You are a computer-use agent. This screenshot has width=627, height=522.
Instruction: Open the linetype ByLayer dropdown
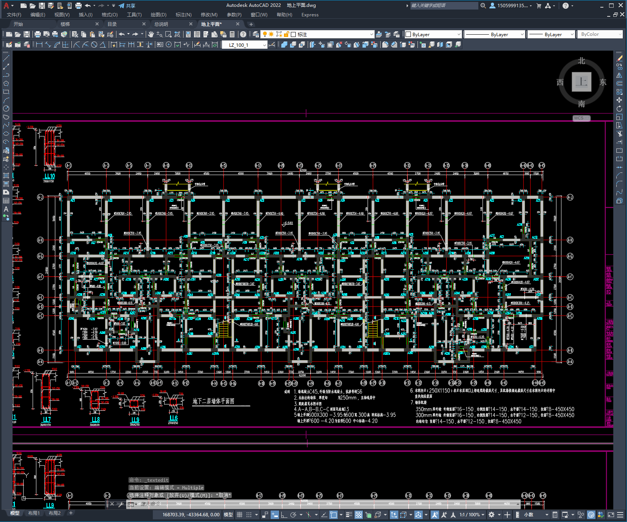pos(495,34)
